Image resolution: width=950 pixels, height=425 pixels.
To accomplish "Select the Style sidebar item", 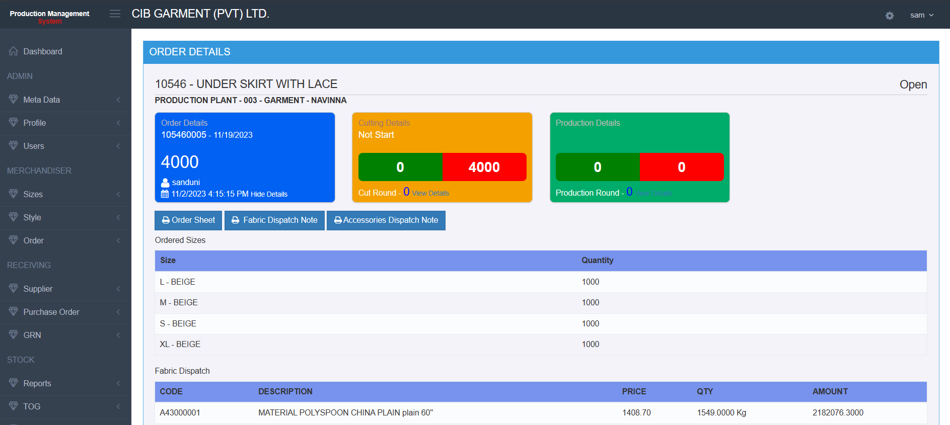I will [32, 217].
